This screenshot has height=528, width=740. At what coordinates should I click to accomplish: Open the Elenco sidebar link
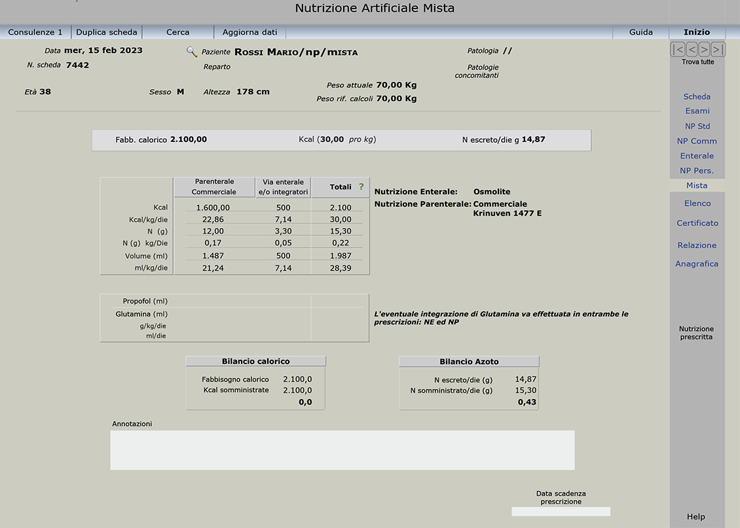[697, 204]
